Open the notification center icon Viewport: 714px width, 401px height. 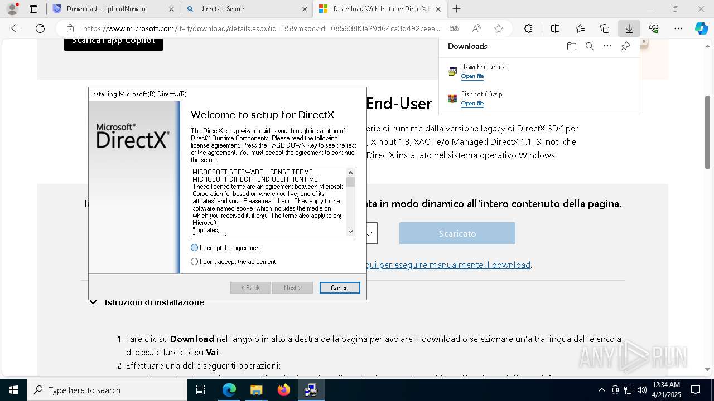[696, 390]
